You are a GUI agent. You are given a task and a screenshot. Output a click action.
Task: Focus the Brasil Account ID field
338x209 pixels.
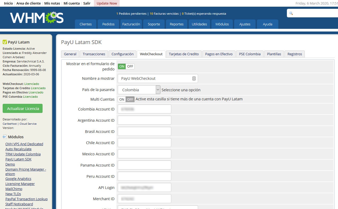click(x=145, y=131)
